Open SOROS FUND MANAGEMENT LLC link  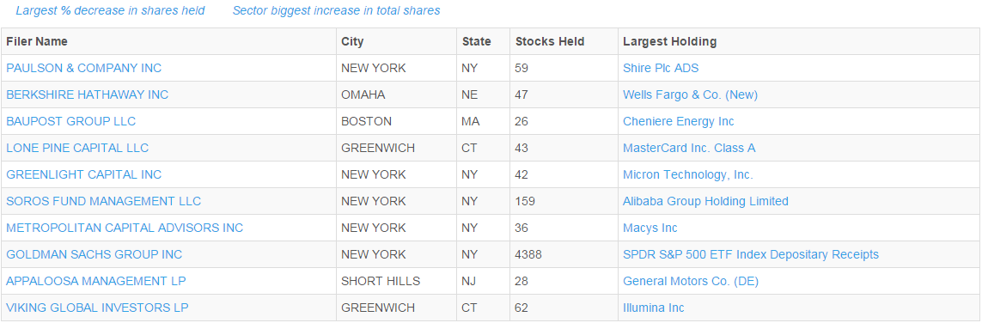[x=103, y=202]
